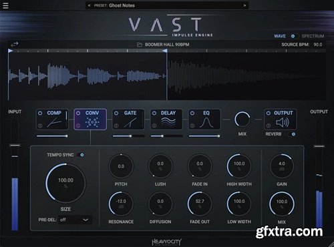Toggle the COMP module power button

click(x=40, y=113)
